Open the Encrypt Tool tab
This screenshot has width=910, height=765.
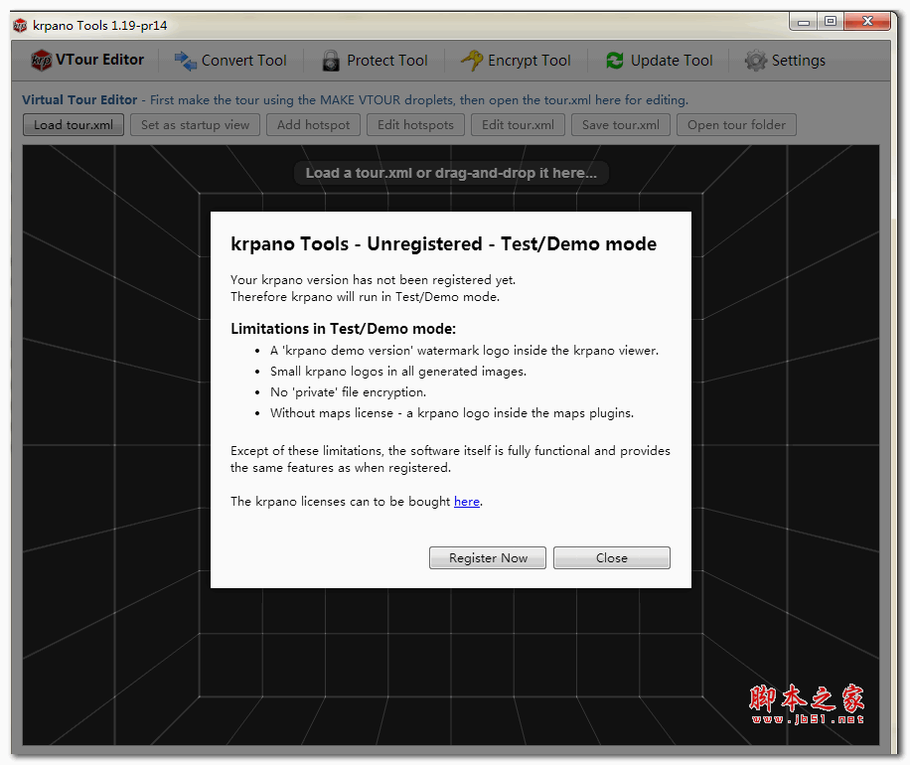point(516,61)
